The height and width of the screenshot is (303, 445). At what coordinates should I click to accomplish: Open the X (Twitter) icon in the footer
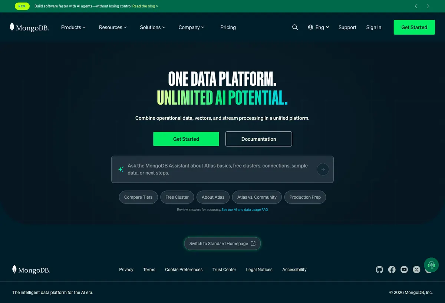click(x=416, y=270)
